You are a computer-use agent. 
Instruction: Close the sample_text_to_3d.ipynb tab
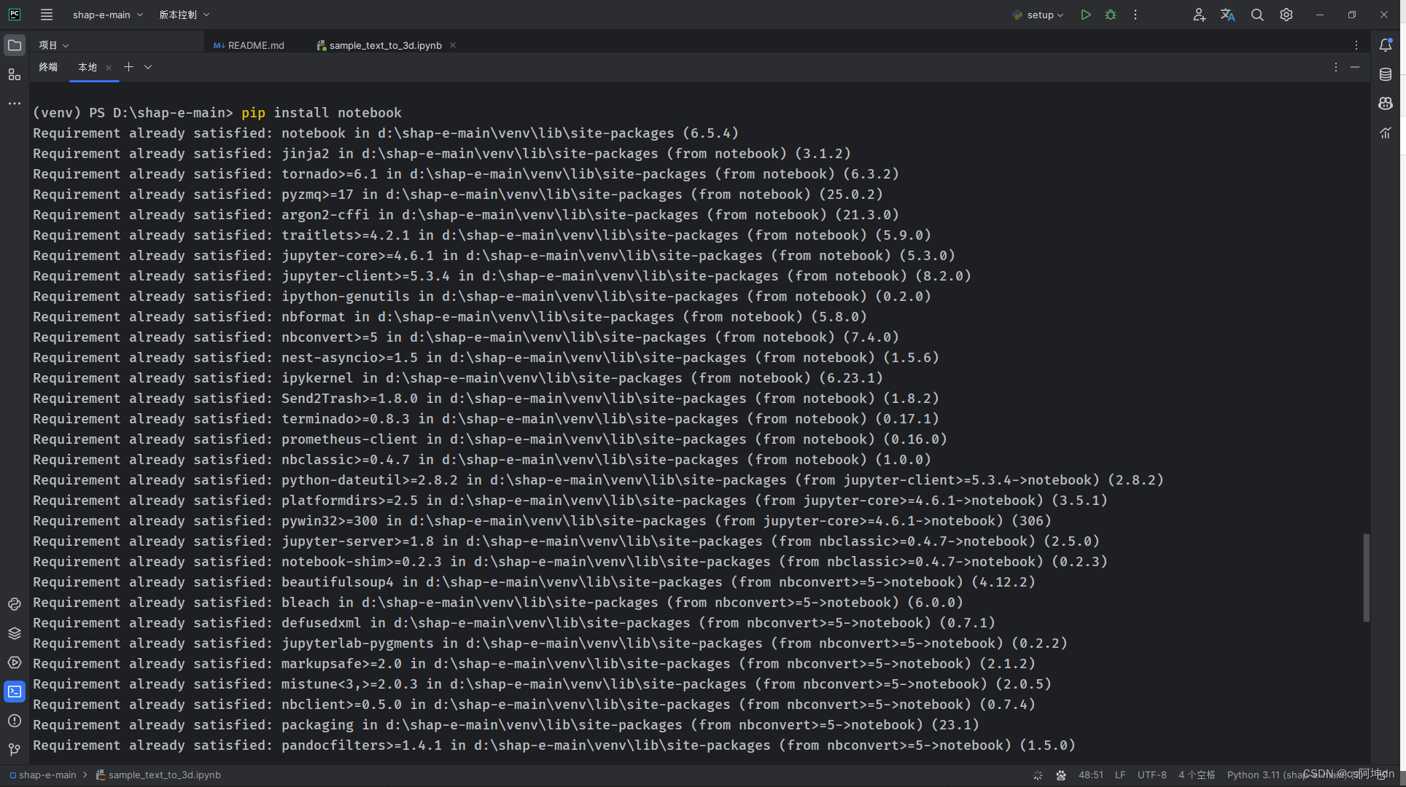point(453,45)
